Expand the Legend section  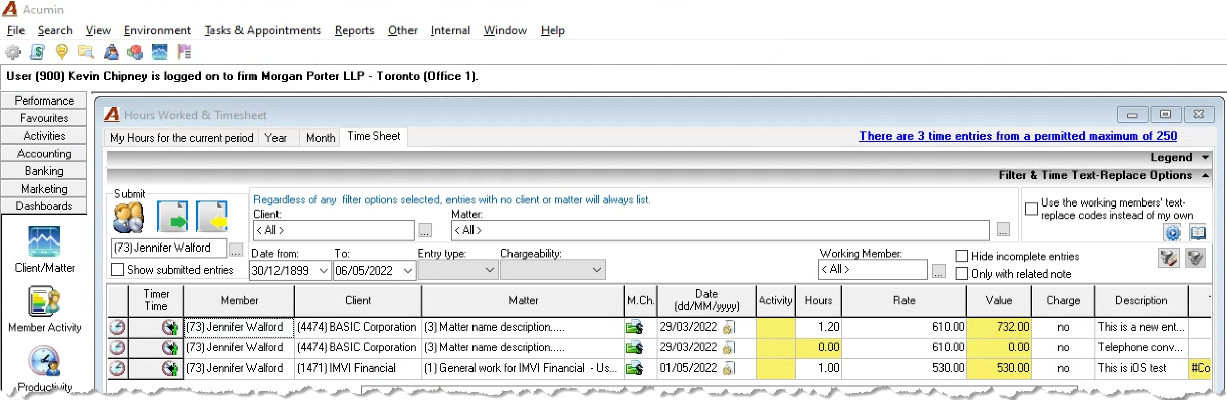(x=1206, y=157)
